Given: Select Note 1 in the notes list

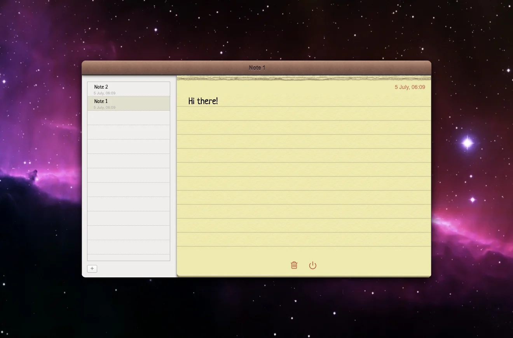Looking at the screenshot, I should 129,103.
